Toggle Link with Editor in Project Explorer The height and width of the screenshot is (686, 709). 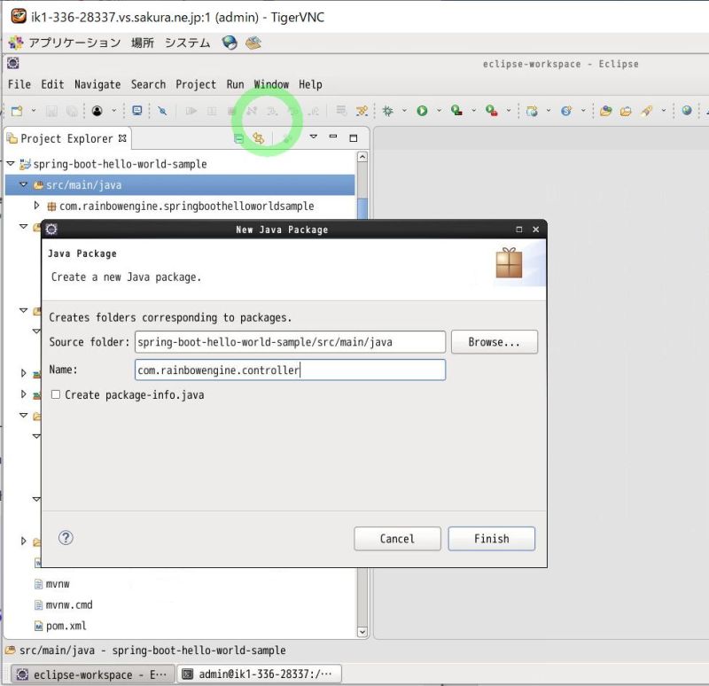[260, 139]
